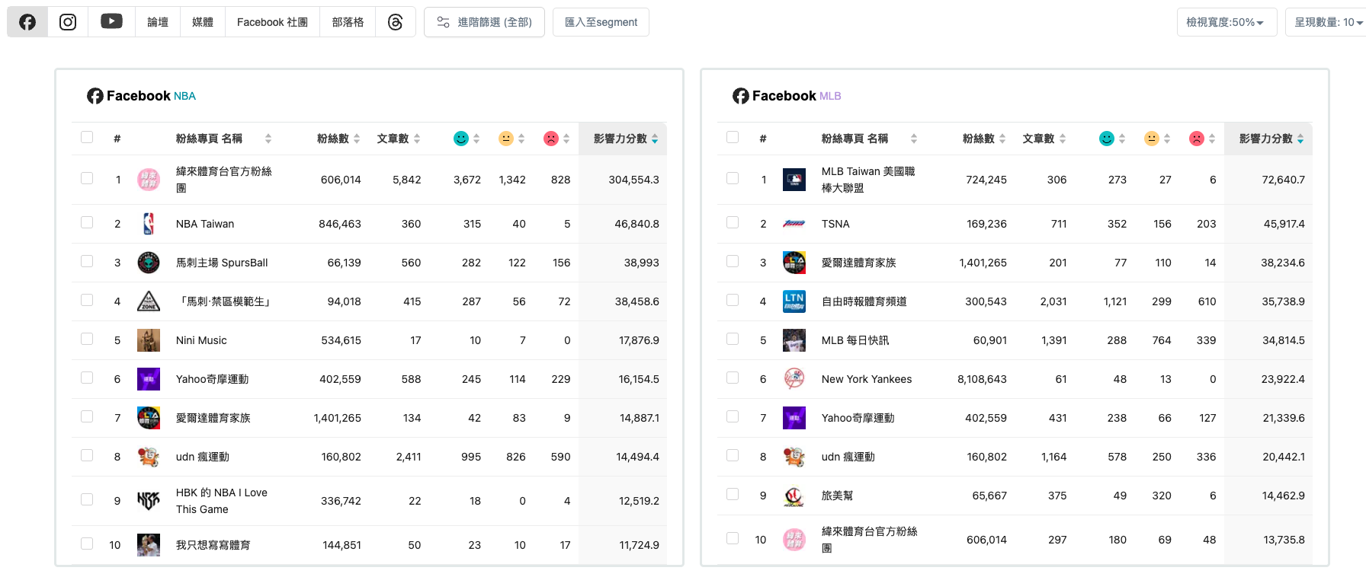Open the 我只想寫寫體育 page avatar

(x=149, y=545)
